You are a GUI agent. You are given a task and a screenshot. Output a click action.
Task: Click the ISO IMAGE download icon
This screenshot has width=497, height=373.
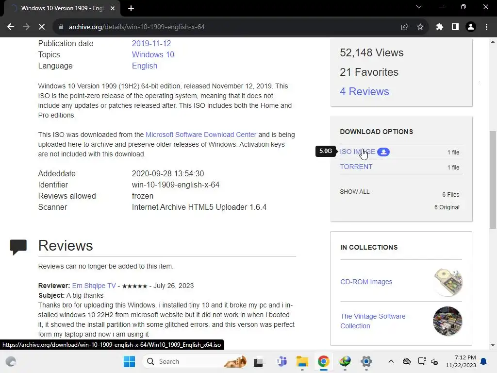point(383,152)
